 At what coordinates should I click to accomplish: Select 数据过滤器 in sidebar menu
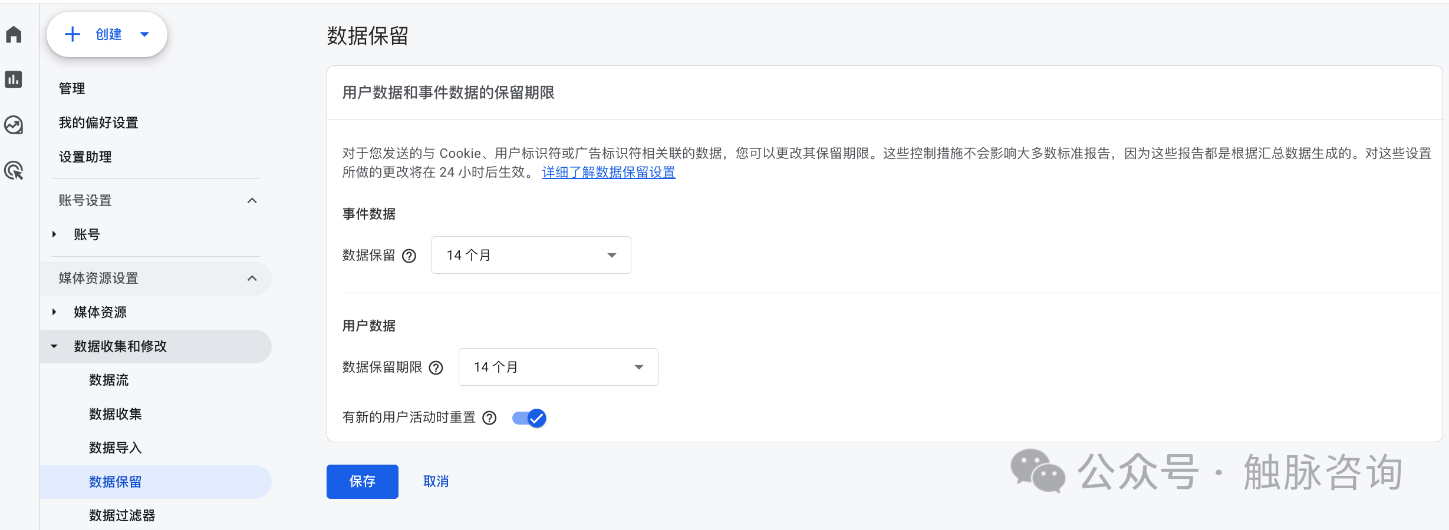coord(122,515)
